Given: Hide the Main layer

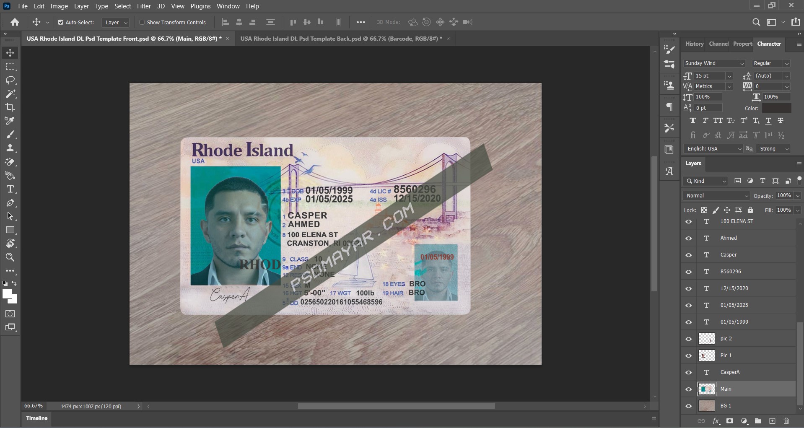Looking at the screenshot, I should coord(689,389).
